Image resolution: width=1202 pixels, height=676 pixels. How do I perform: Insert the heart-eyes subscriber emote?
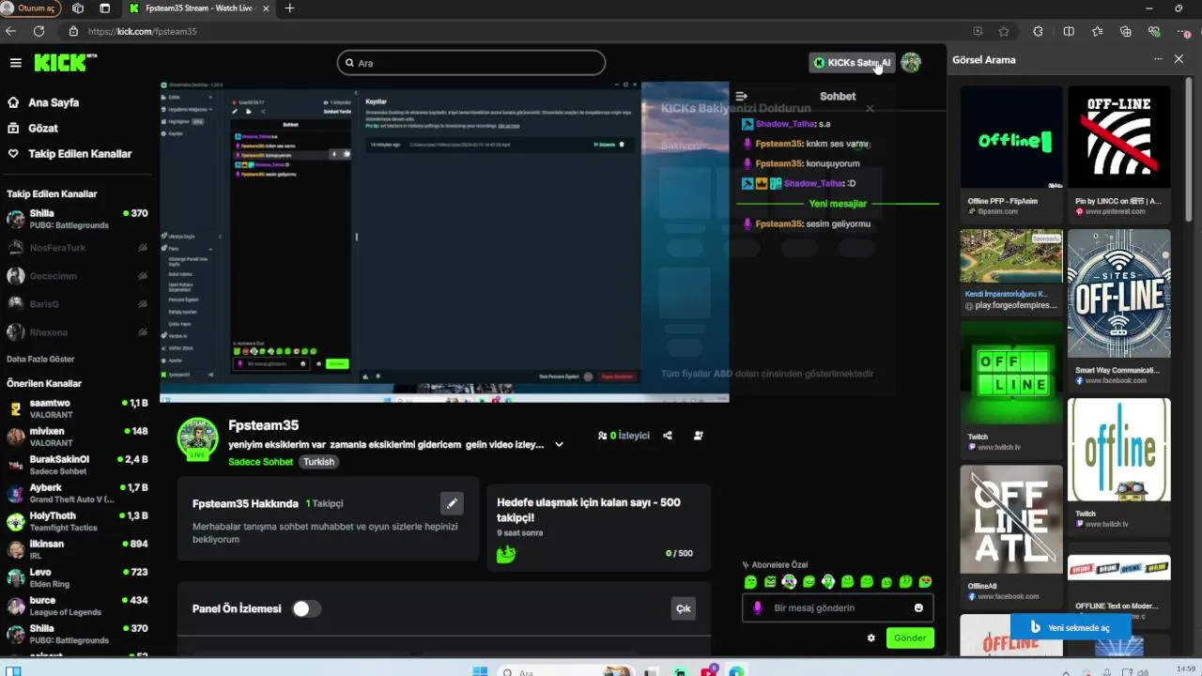pyautogui.click(x=925, y=582)
